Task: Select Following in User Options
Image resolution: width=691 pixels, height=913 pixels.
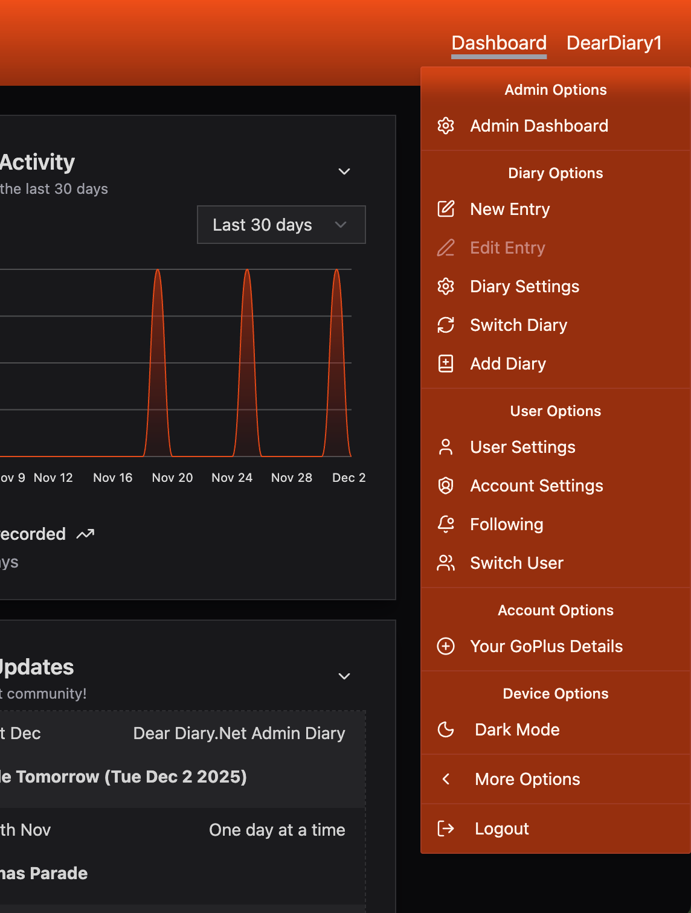Action: (x=556, y=524)
